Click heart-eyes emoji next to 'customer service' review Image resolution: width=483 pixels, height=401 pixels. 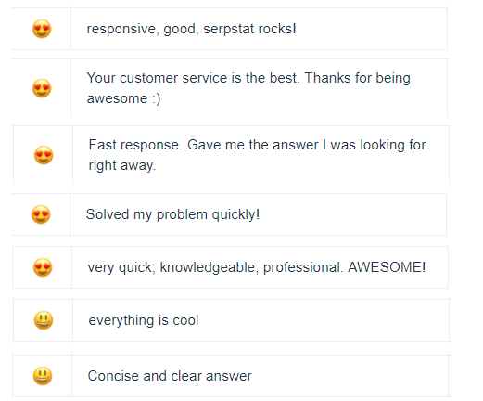pyautogui.click(x=42, y=88)
